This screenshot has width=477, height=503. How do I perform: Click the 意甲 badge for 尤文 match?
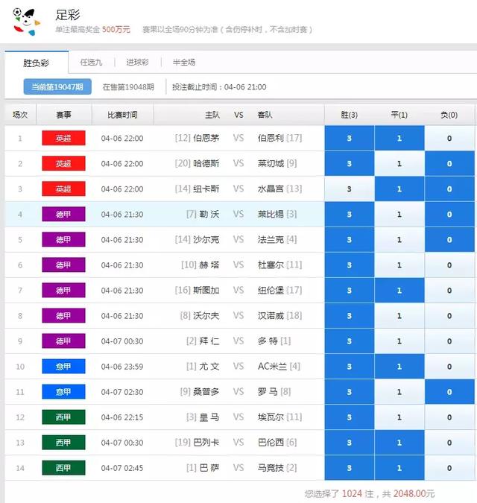click(63, 367)
